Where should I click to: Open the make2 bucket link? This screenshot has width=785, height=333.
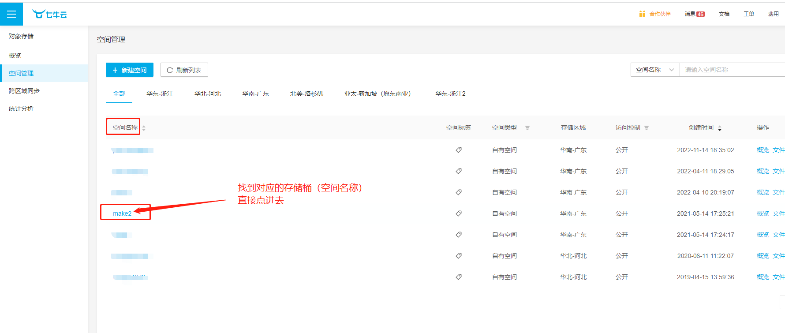click(x=122, y=213)
